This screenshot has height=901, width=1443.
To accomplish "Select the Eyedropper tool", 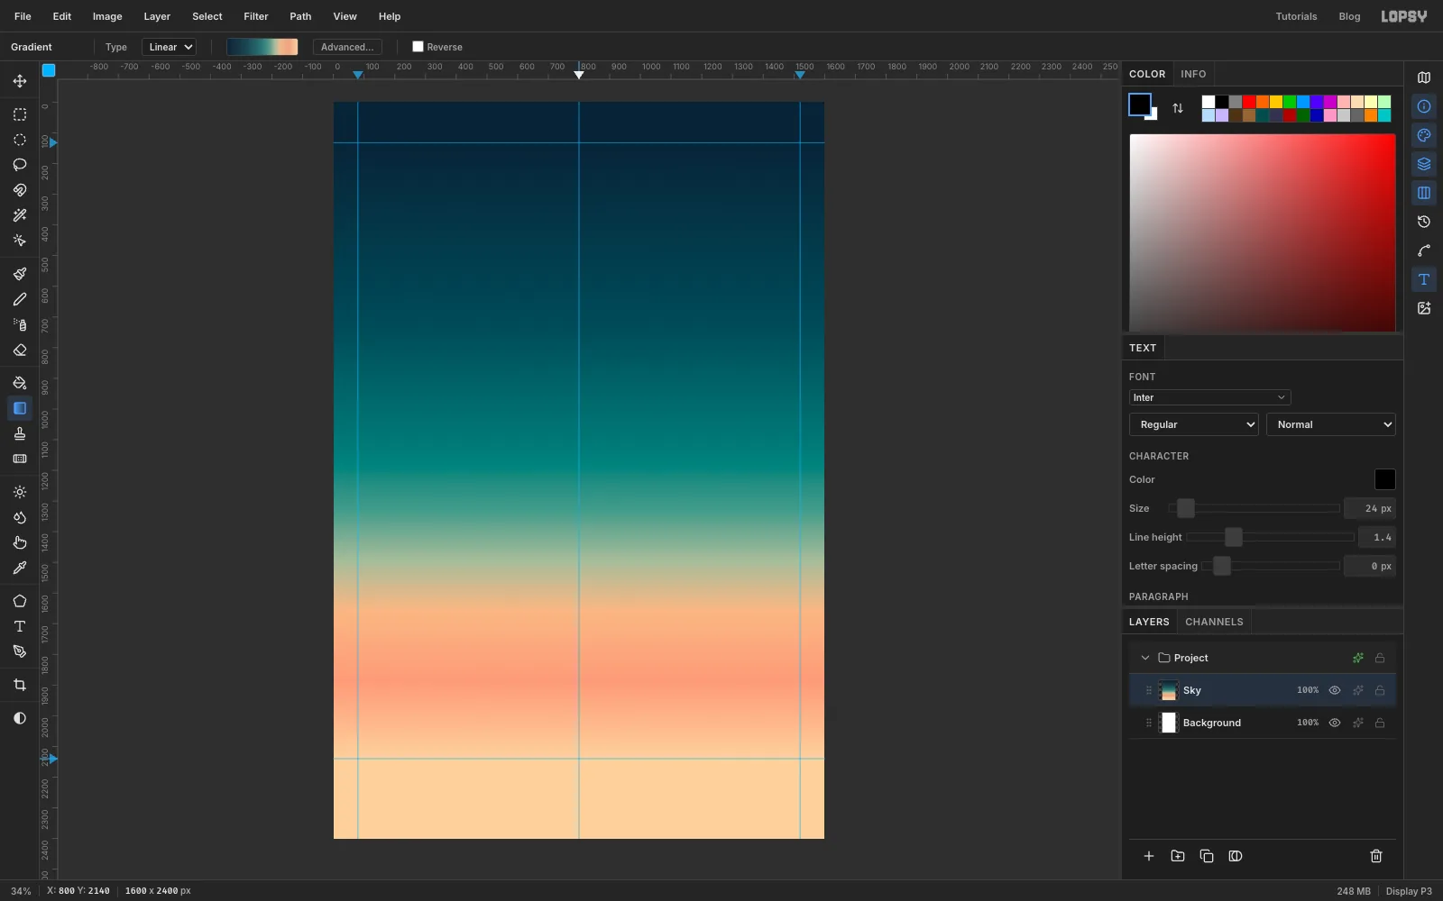I will tap(20, 568).
